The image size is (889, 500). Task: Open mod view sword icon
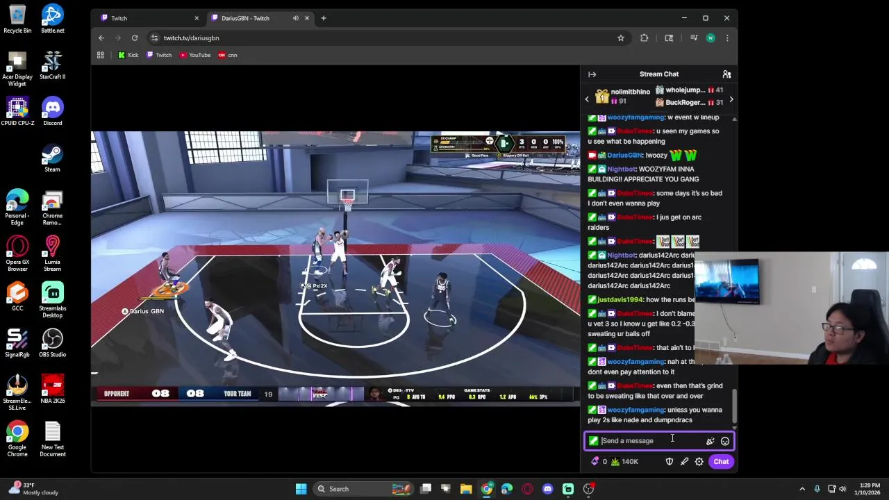tap(684, 461)
